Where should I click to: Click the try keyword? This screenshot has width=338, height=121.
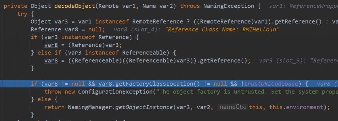(22, 14)
